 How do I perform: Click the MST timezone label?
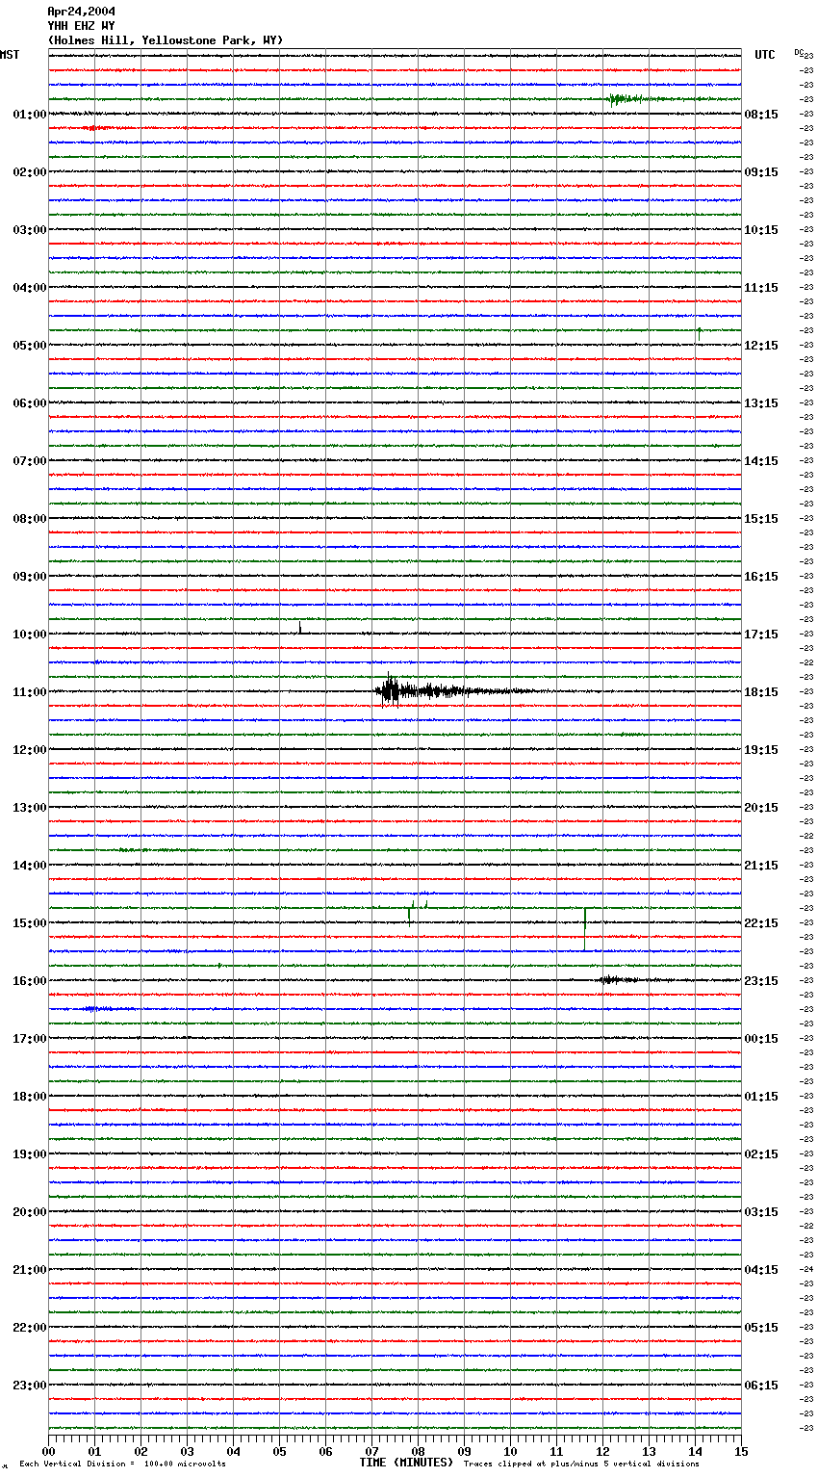coord(10,55)
